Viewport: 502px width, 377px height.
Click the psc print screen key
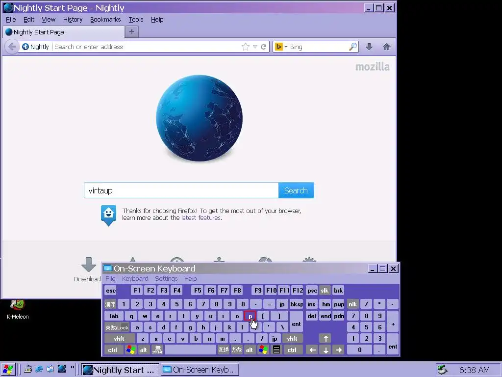(312, 291)
